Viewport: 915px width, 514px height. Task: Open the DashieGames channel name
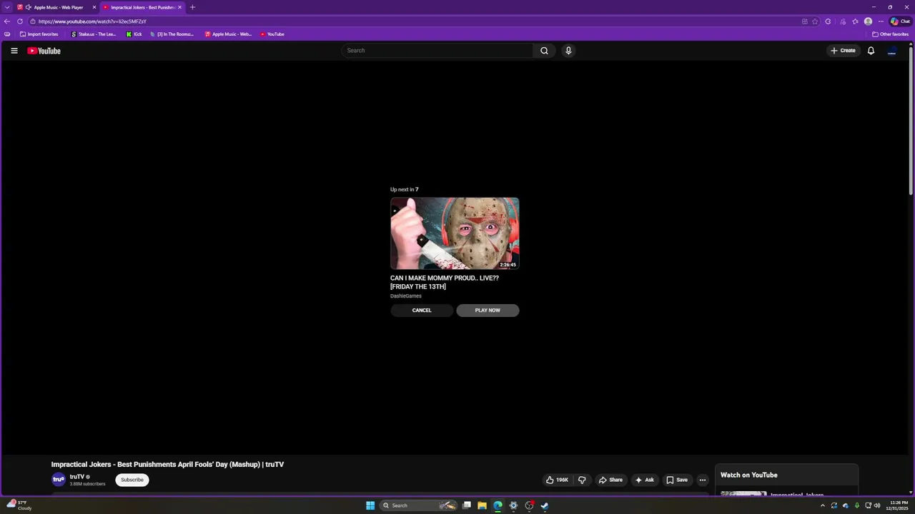point(406,296)
